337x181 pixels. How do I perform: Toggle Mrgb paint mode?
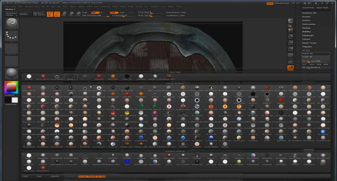pyautogui.click(x=85, y=12)
